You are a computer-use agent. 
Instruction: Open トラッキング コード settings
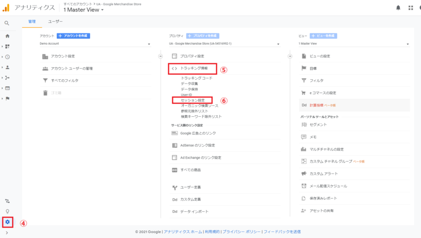click(196, 78)
